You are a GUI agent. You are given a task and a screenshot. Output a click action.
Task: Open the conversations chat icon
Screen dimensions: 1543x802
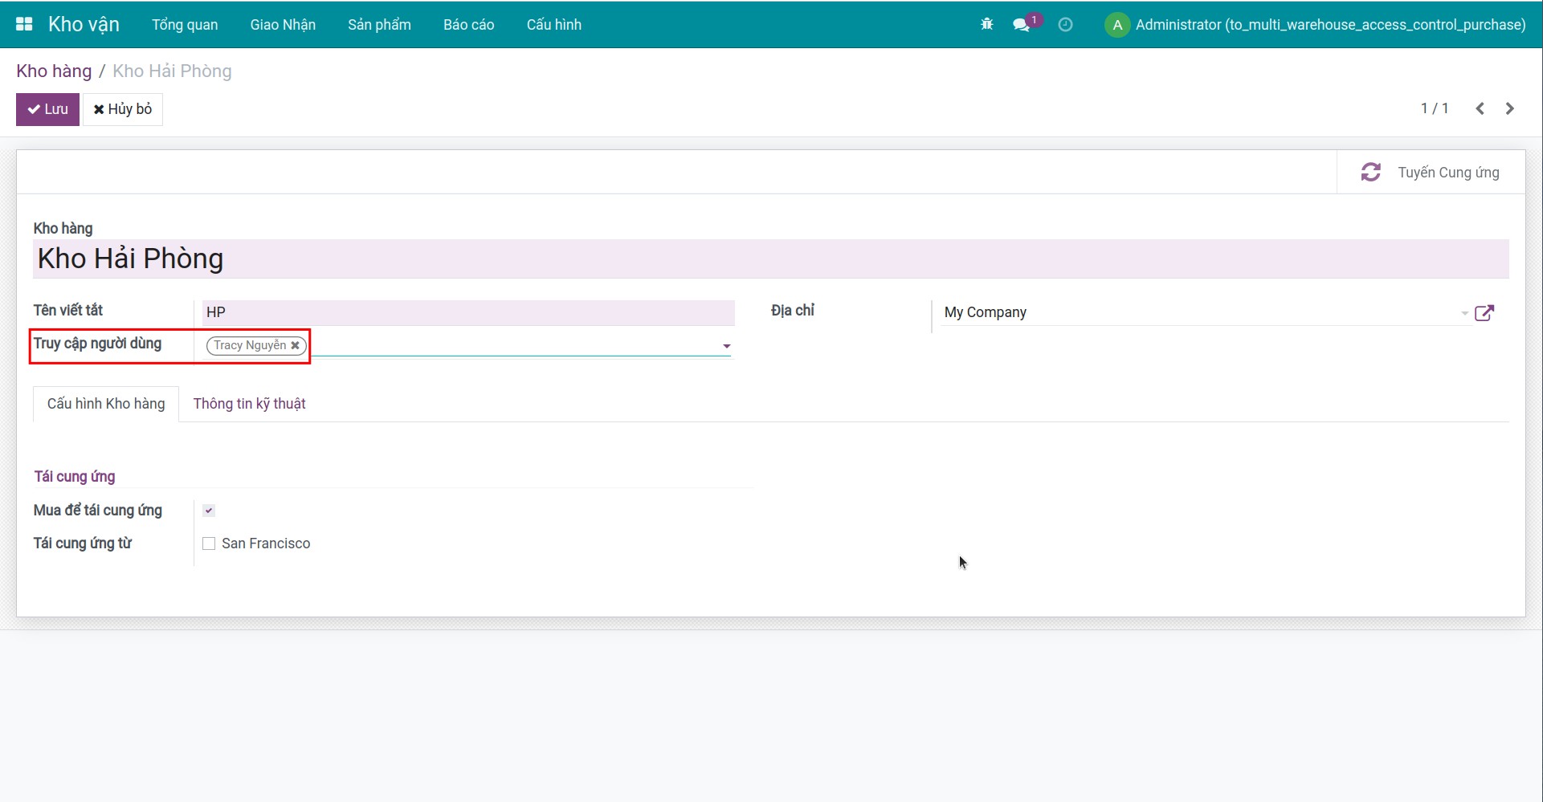(x=1022, y=25)
